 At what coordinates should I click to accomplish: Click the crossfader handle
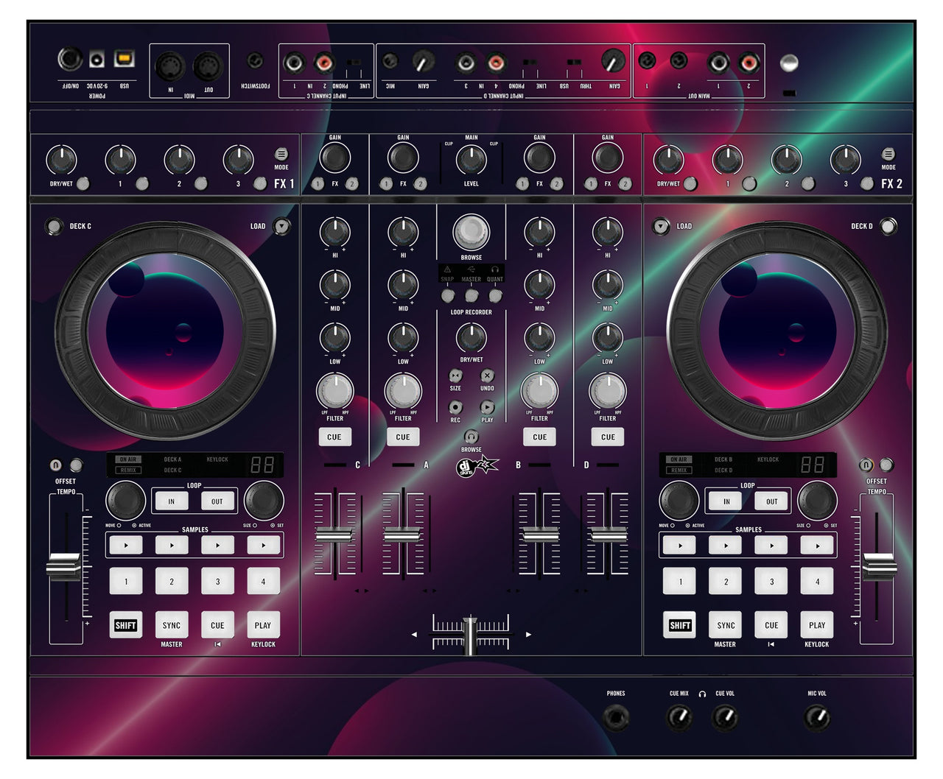pos(471,635)
